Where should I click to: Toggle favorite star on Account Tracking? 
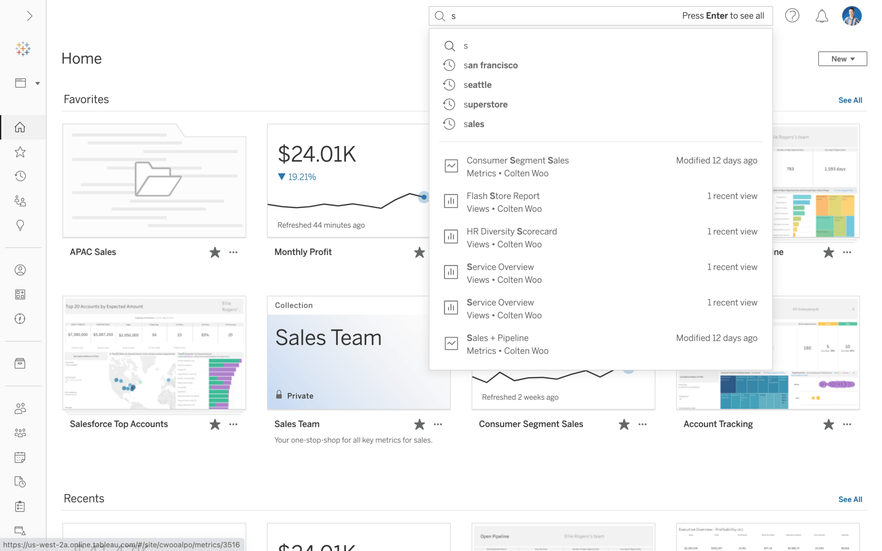[x=828, y=424]
